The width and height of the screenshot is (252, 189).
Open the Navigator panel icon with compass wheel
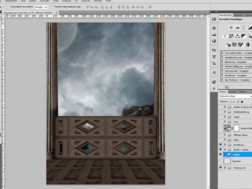click(214, 28)
